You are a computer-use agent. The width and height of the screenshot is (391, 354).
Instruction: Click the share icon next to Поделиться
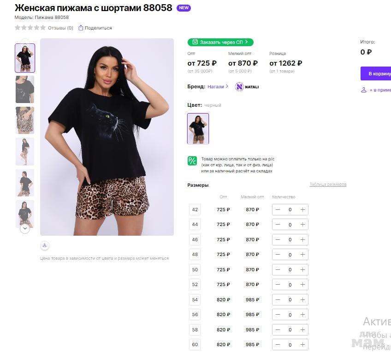coord(81,28)
